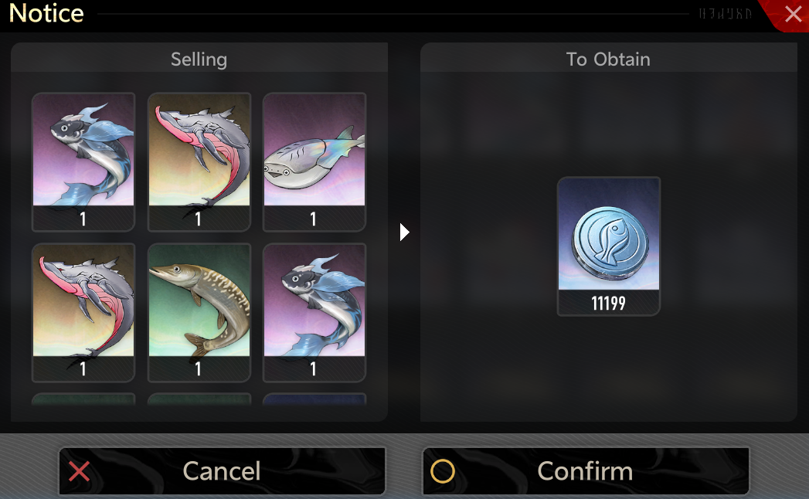The image size is (809, 499).
Task: Click the To Obtain panel header
Action: click(x=608, y=59)
